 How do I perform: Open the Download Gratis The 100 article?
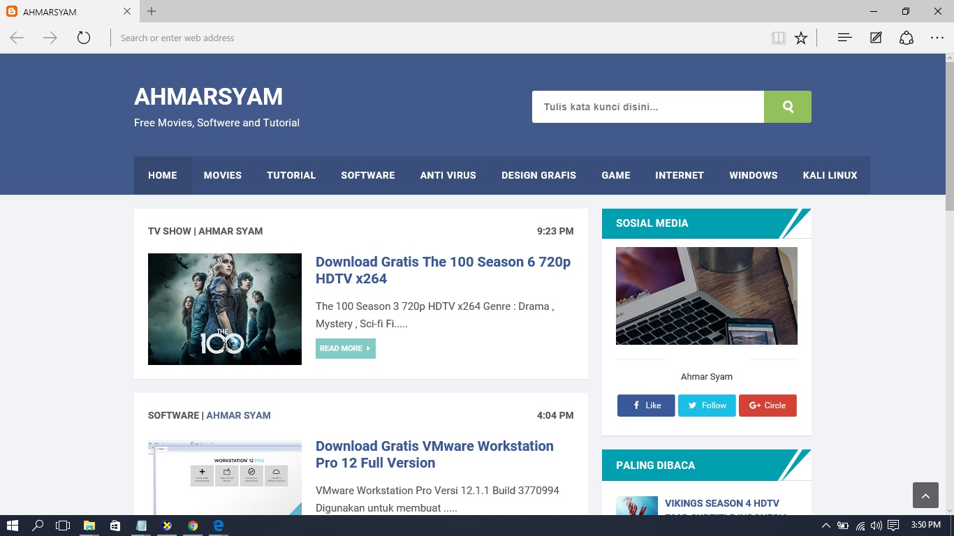(443, 270)
